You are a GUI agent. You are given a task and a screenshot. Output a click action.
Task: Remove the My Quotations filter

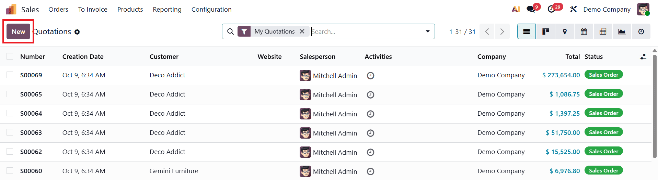[302, 31]
